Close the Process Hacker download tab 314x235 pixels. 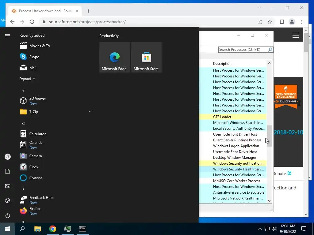[x=76, y=11]
